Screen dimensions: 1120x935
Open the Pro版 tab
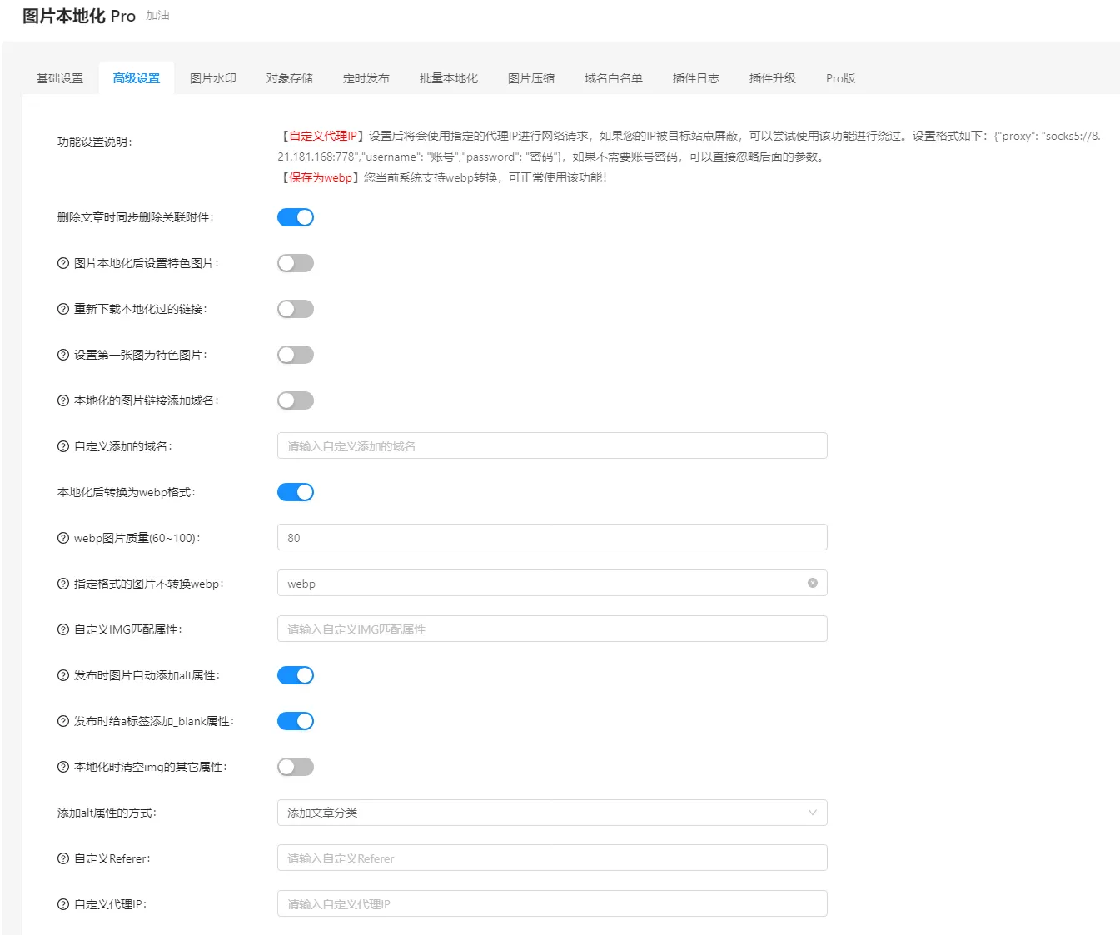point(840,78)
